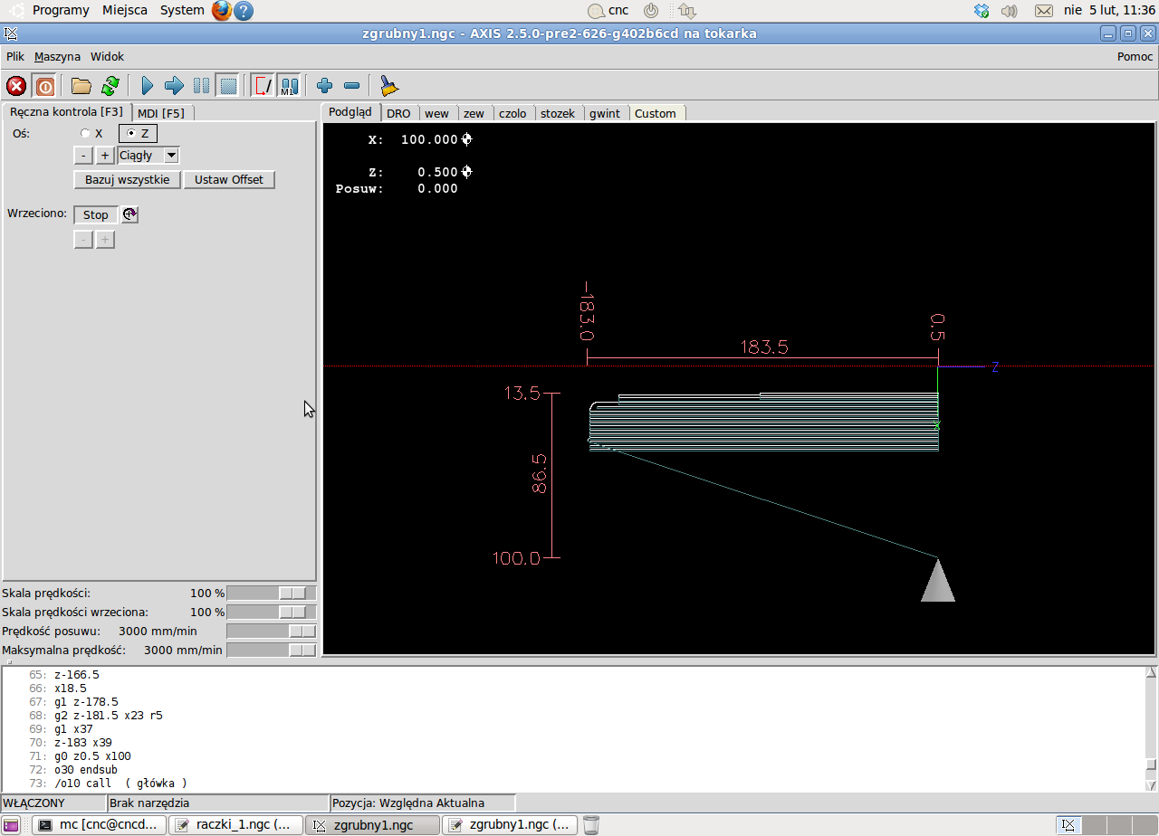This screenshot has height=836, width=1159.
Task: Open czolo tab
Action: coord(512,113)
